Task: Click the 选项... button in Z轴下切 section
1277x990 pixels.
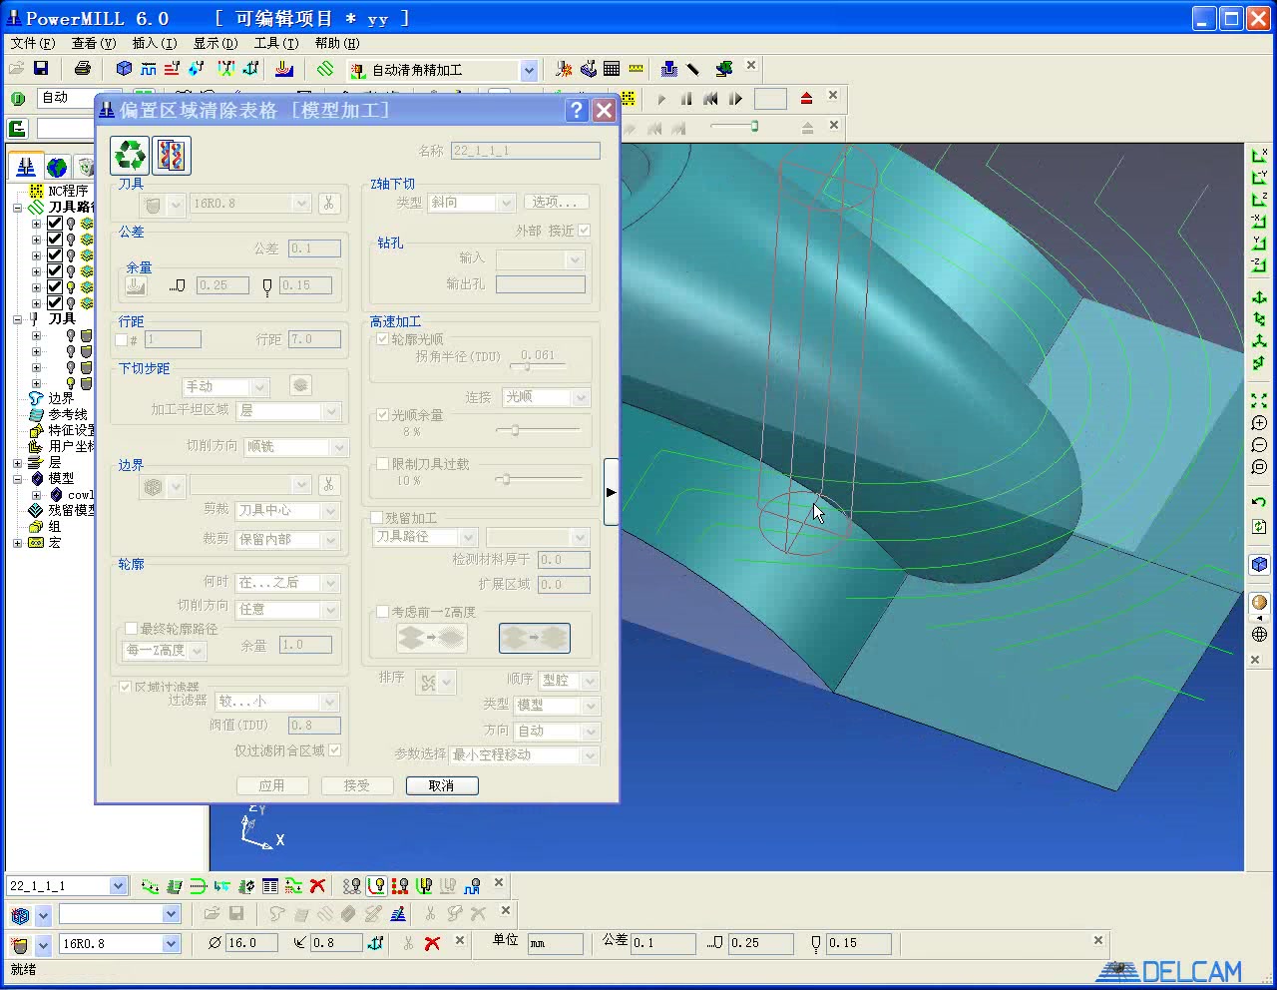Action: coord(555,203)
